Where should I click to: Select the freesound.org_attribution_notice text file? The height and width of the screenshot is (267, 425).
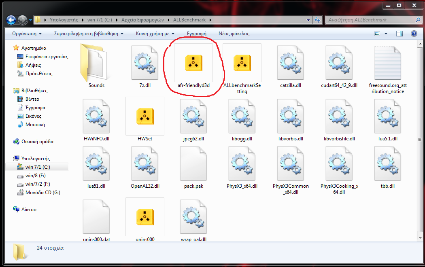point(388,63)
